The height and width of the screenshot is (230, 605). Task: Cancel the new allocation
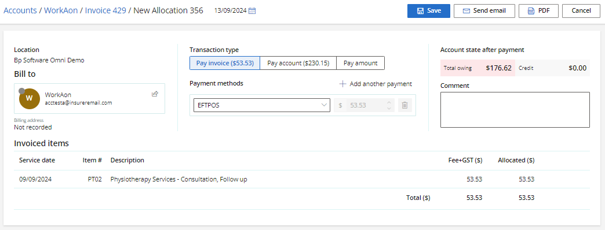tap(581, 11)
